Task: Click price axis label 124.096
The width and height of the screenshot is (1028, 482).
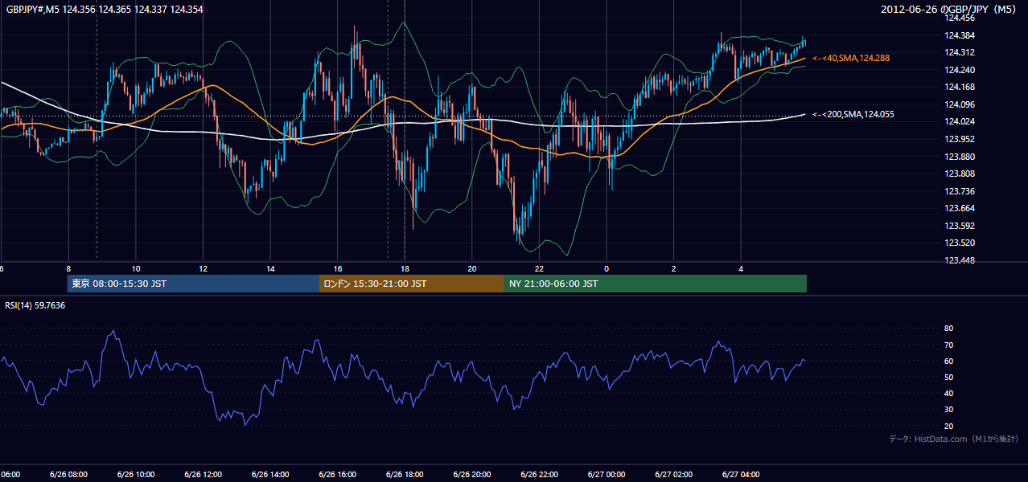Action: 960,104
